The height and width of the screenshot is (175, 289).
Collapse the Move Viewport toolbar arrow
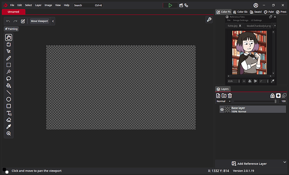pos(53,21)
